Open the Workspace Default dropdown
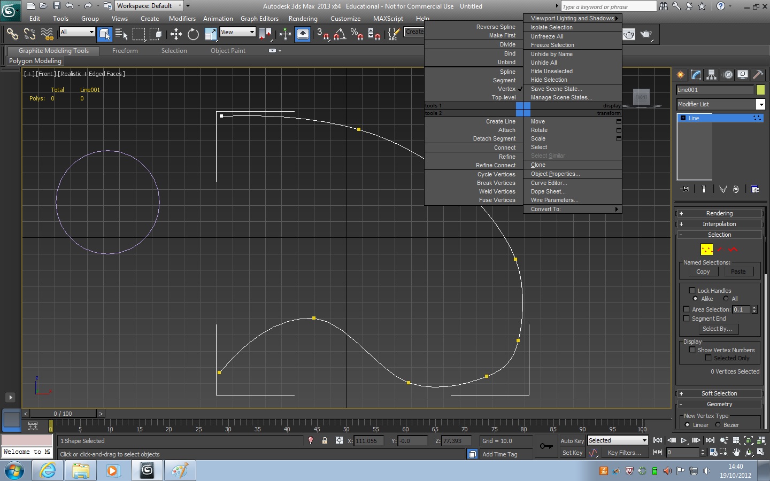Screen dimensions: 770x481 (179, 5)
